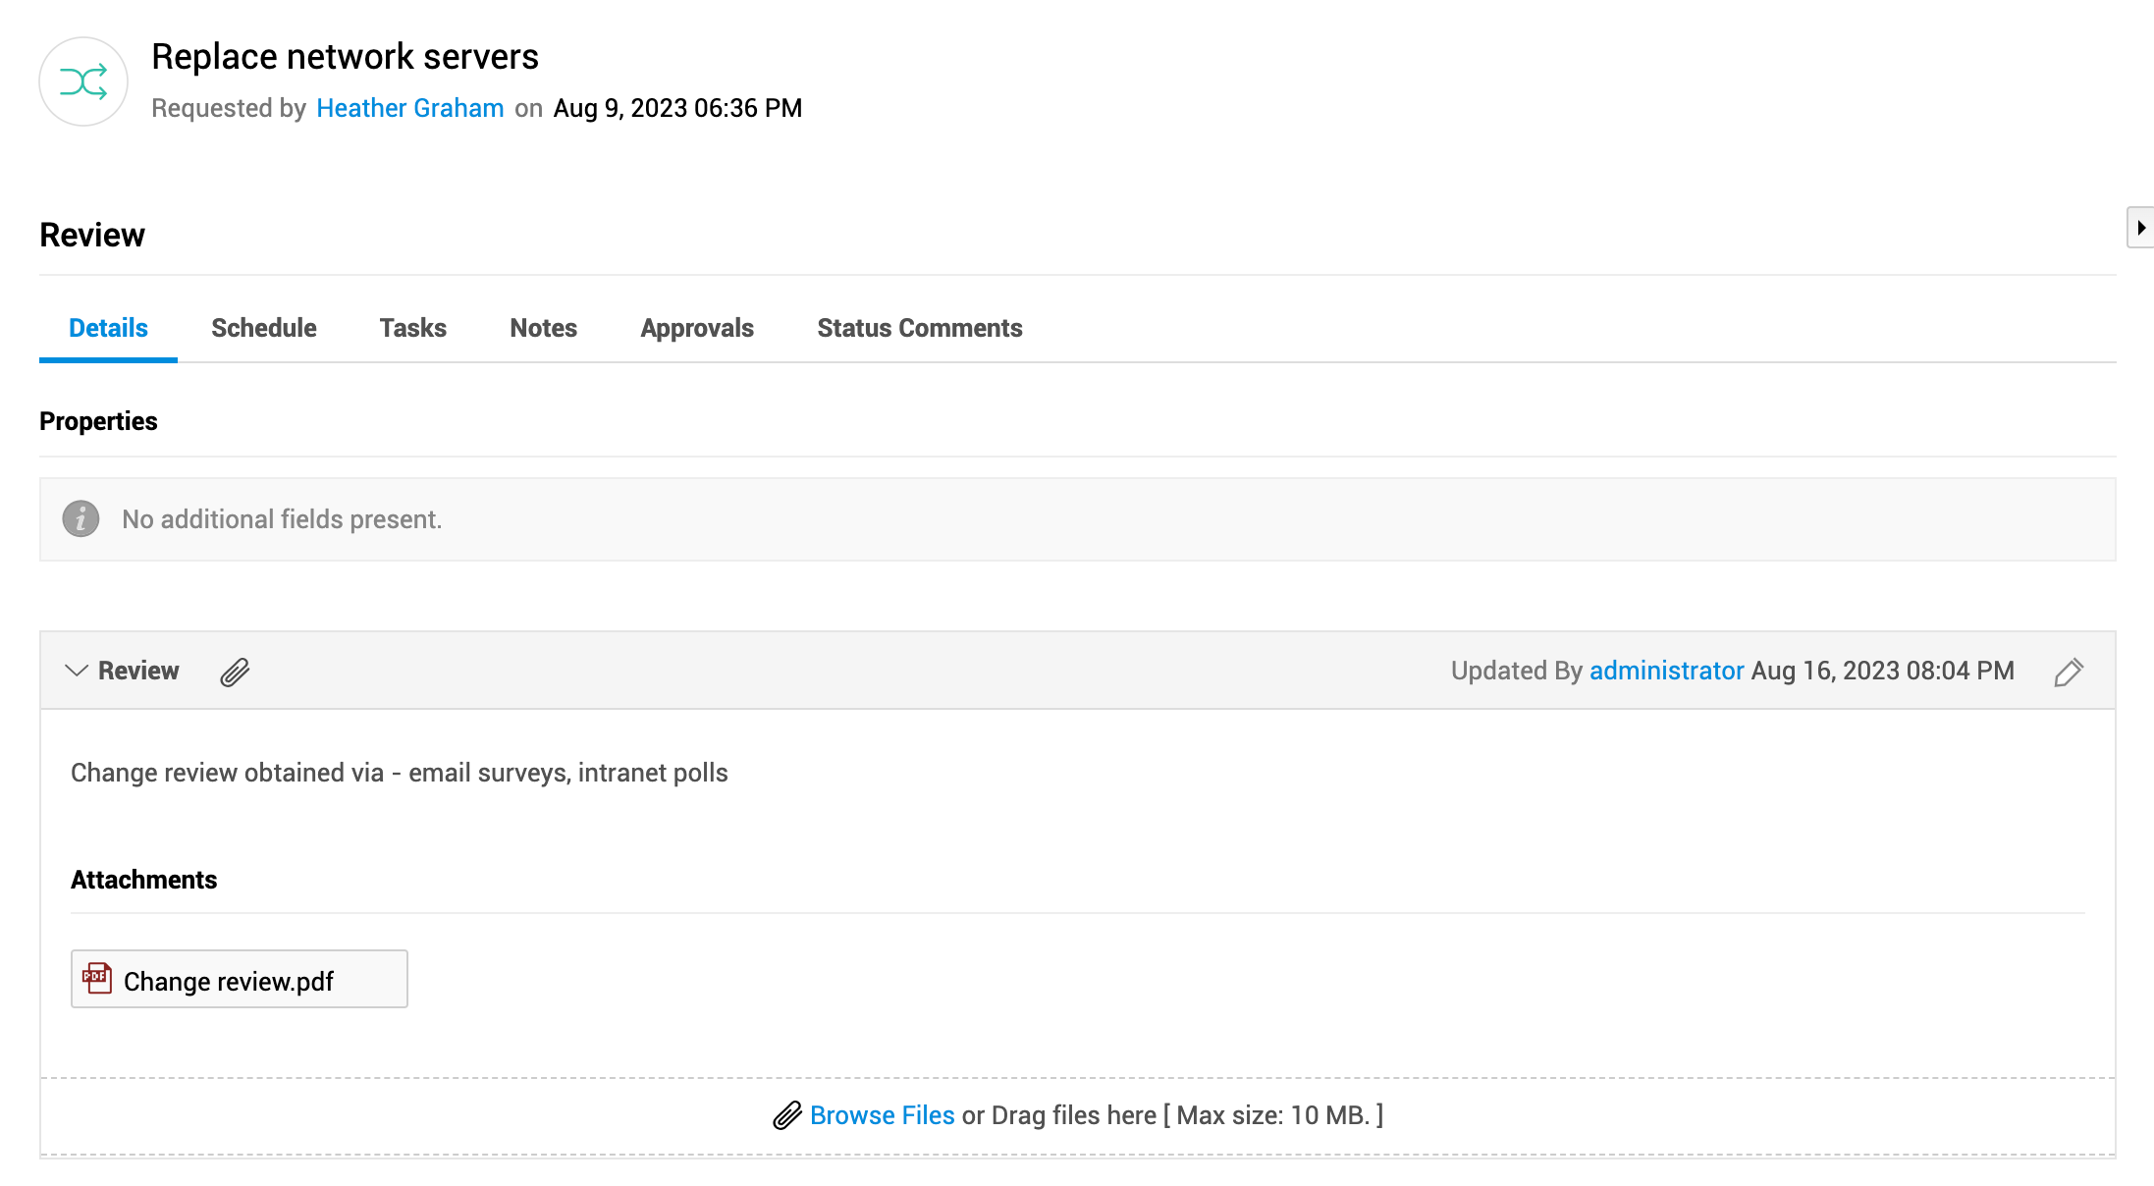This screenshot has width=2154, height=1186.
Task: Click the paperclip icon near Browse Files
Action: (x=787, y=1115)
